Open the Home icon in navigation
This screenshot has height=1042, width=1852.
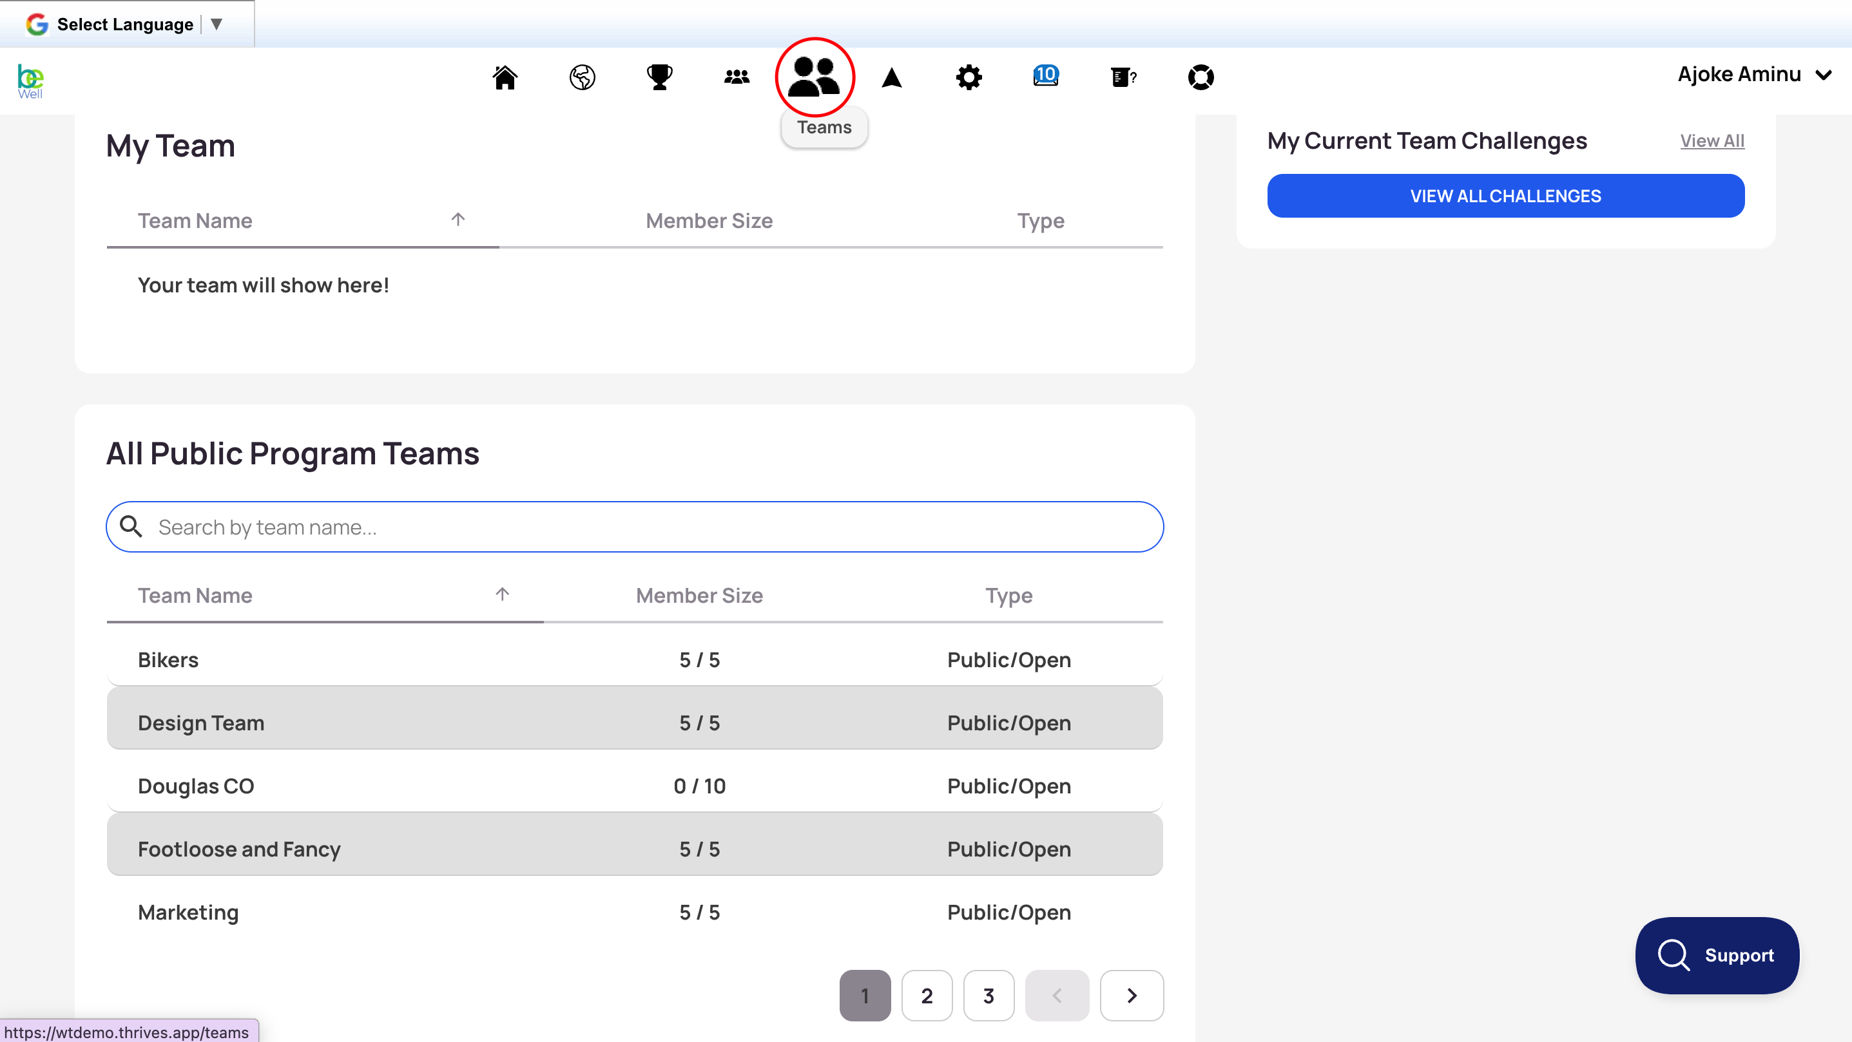505,77
